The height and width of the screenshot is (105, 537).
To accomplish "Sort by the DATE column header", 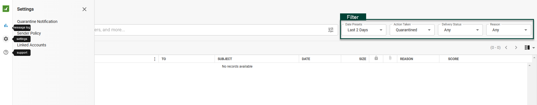I will click(x=306, y=59).
